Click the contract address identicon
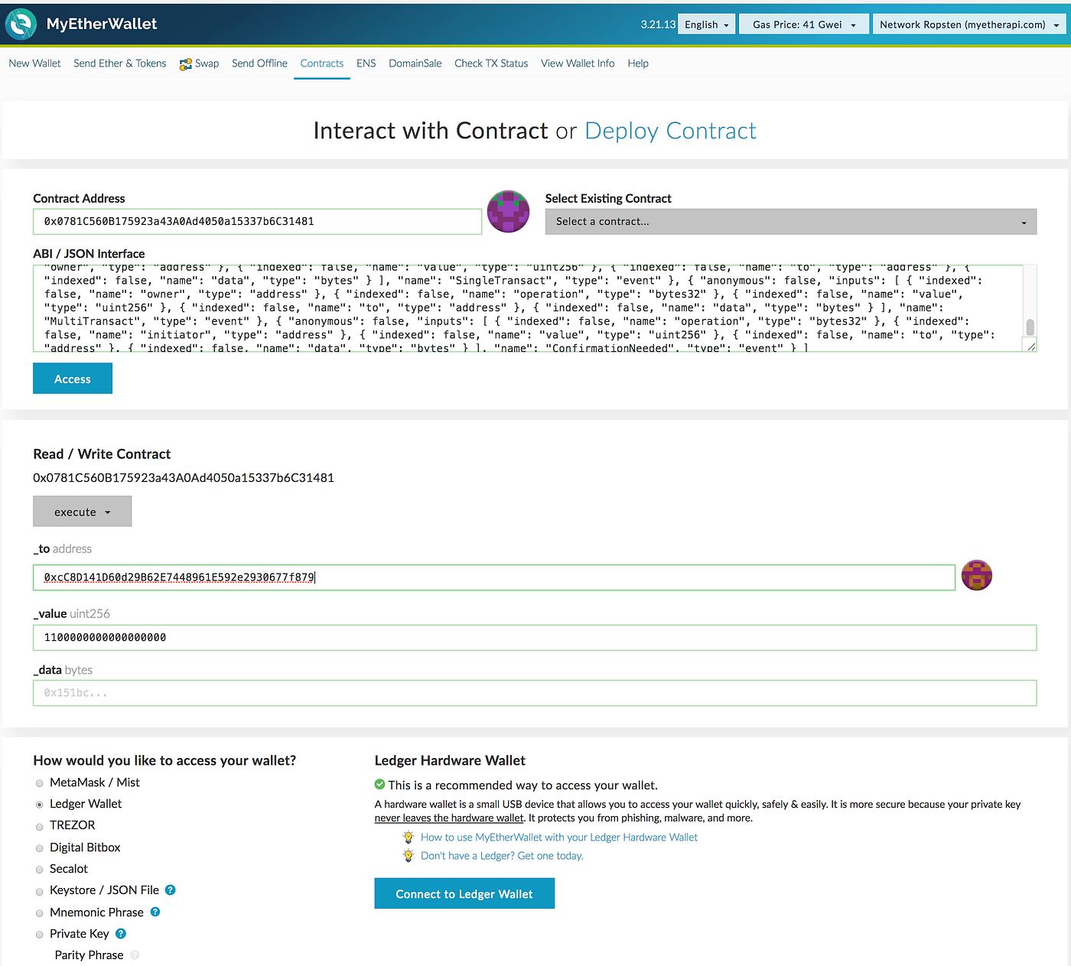 (509, 212)
